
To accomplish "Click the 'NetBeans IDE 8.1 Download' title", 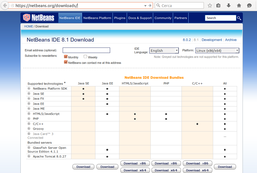I will (x=60, y=40).
